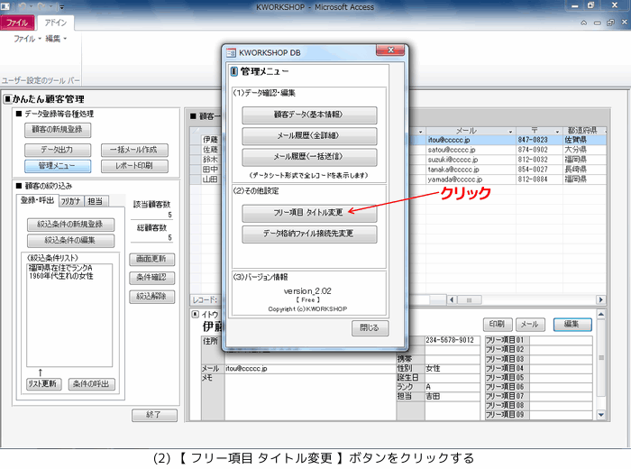
Task: Click 終了 button
Action: coord(154,415)
